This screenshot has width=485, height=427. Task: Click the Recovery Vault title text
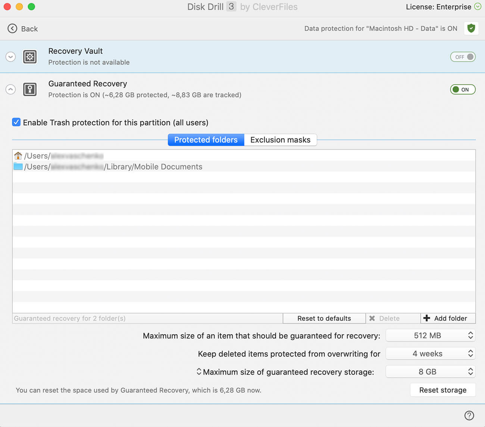75,51
